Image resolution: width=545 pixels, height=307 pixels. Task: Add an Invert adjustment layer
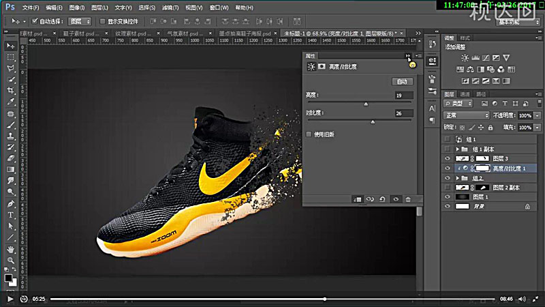[465, 81]
